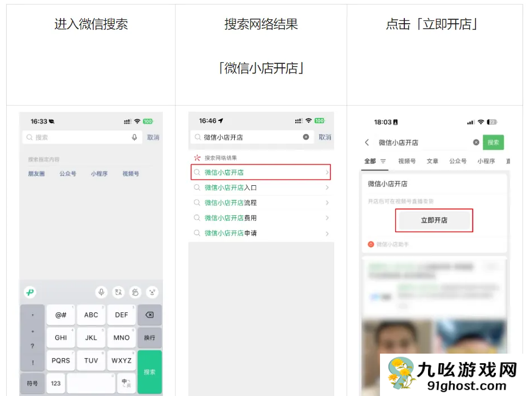The image size is (527, 396).
Task: Clear search text next to 取消 in 16:46 screen
Action: pyautogui.click(x=306, y=137)
